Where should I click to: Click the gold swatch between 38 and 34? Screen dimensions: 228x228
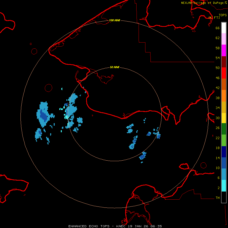(x=224, y=107)
